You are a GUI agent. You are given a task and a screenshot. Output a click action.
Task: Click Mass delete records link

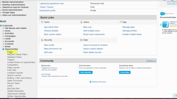click(x=92, y=52)
